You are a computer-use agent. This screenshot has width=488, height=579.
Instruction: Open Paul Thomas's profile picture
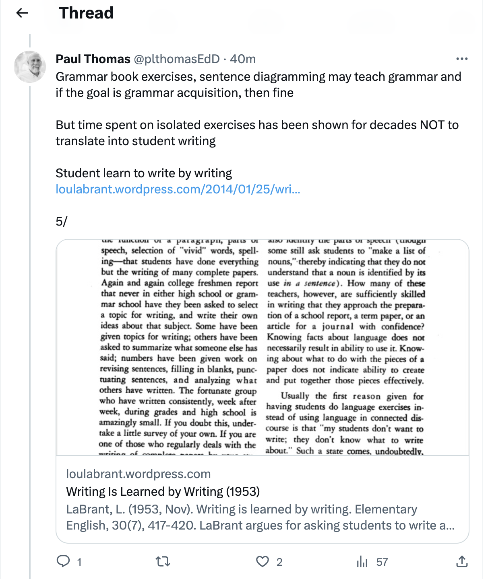click(x=30, y=66)
